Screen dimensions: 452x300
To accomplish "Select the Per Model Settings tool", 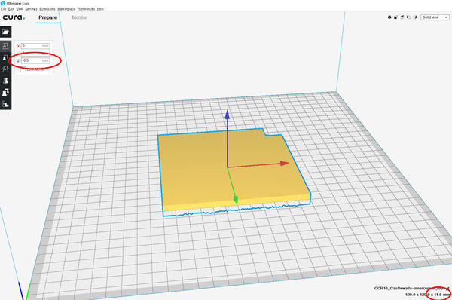I will 5,92.
